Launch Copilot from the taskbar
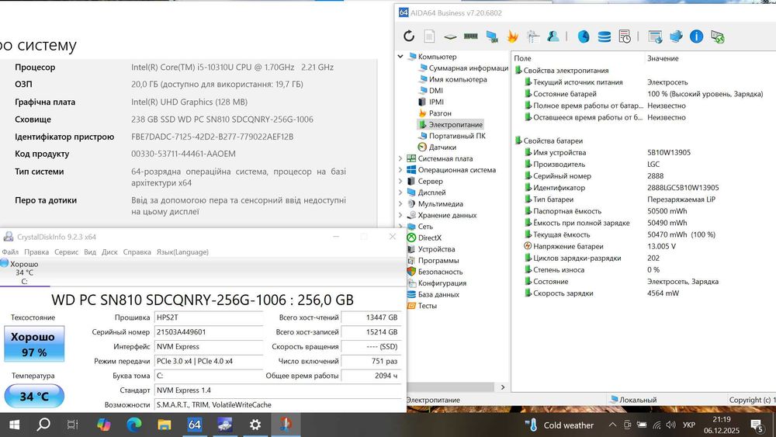The width and height of the screenshot is (776, 437). coord(103,425)
